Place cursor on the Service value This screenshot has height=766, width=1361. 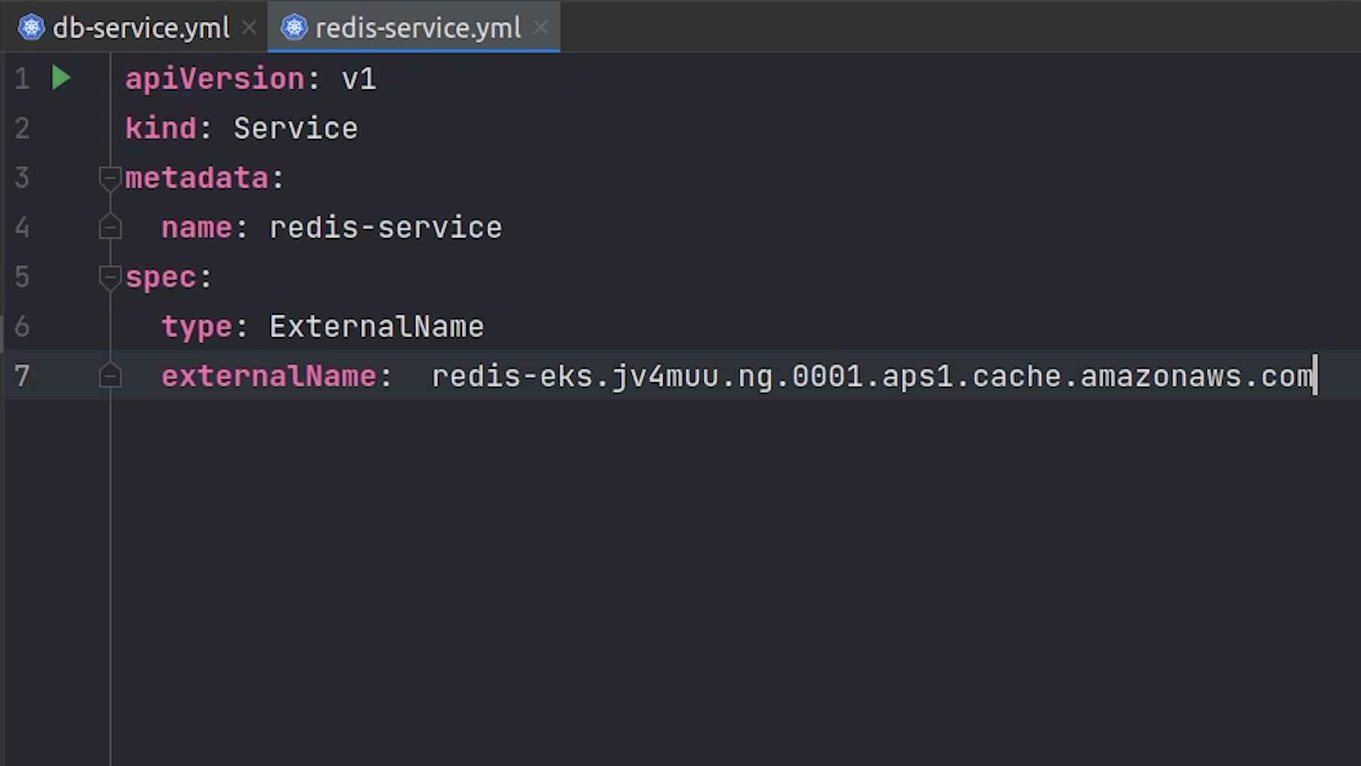(295, 128)
